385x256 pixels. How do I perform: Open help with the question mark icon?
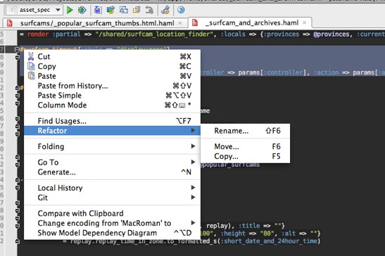(181, 10)
